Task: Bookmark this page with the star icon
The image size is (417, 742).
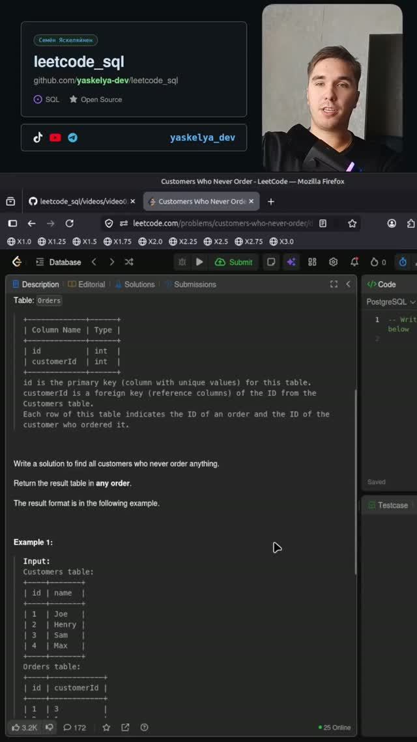Action: (x=352, y=223)
